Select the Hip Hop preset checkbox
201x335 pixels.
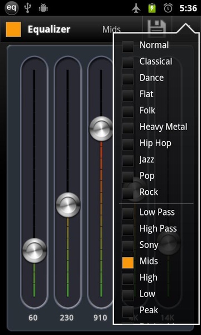pyautogui.click(x=128, y=144)
